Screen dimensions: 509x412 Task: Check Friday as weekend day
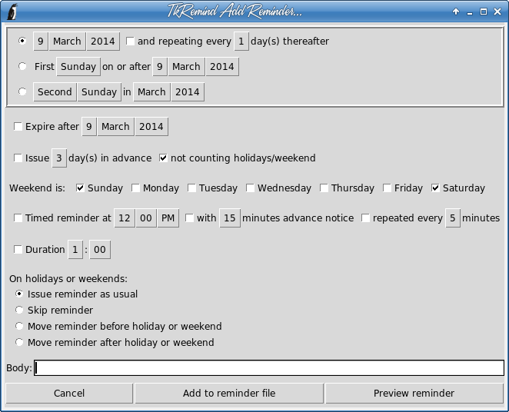coord(387,188)
